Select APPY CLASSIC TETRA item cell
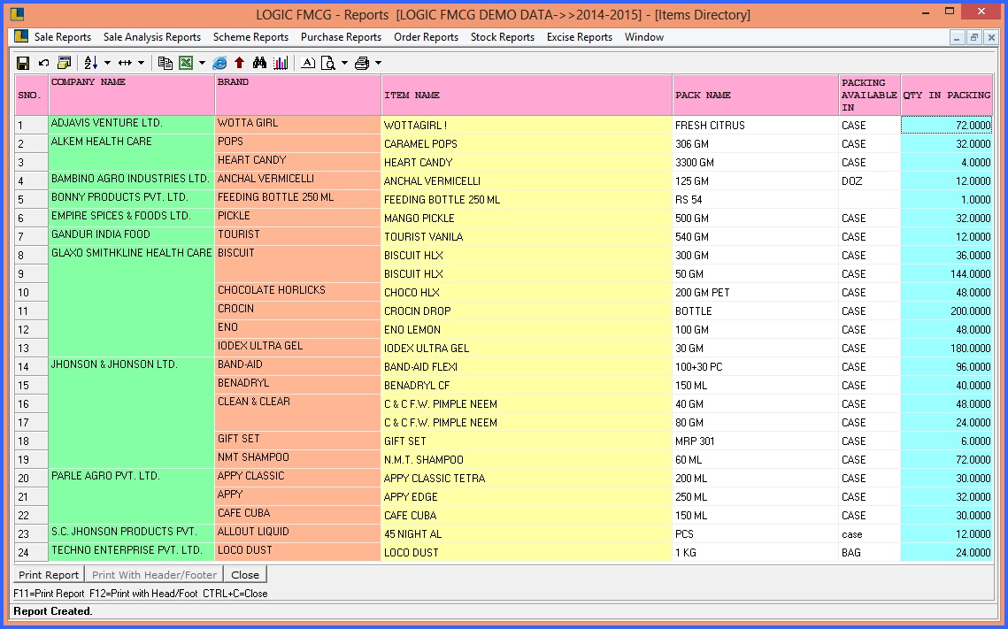 (x=527, y=479)
